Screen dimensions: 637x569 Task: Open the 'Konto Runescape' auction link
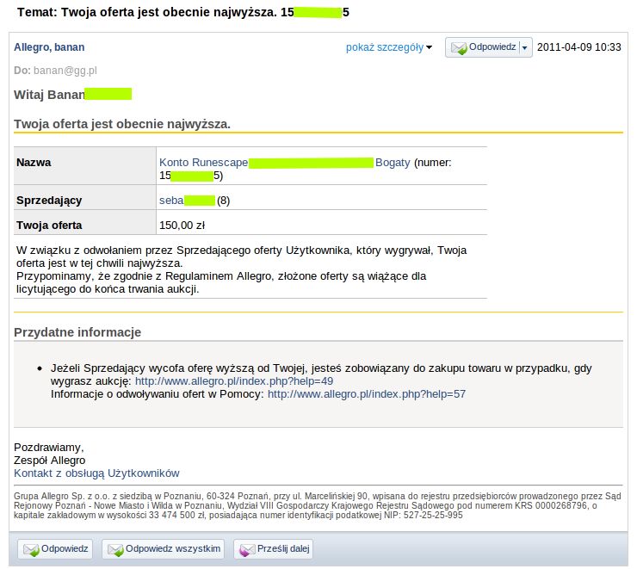pyautogui.click(x=203, y=163)
